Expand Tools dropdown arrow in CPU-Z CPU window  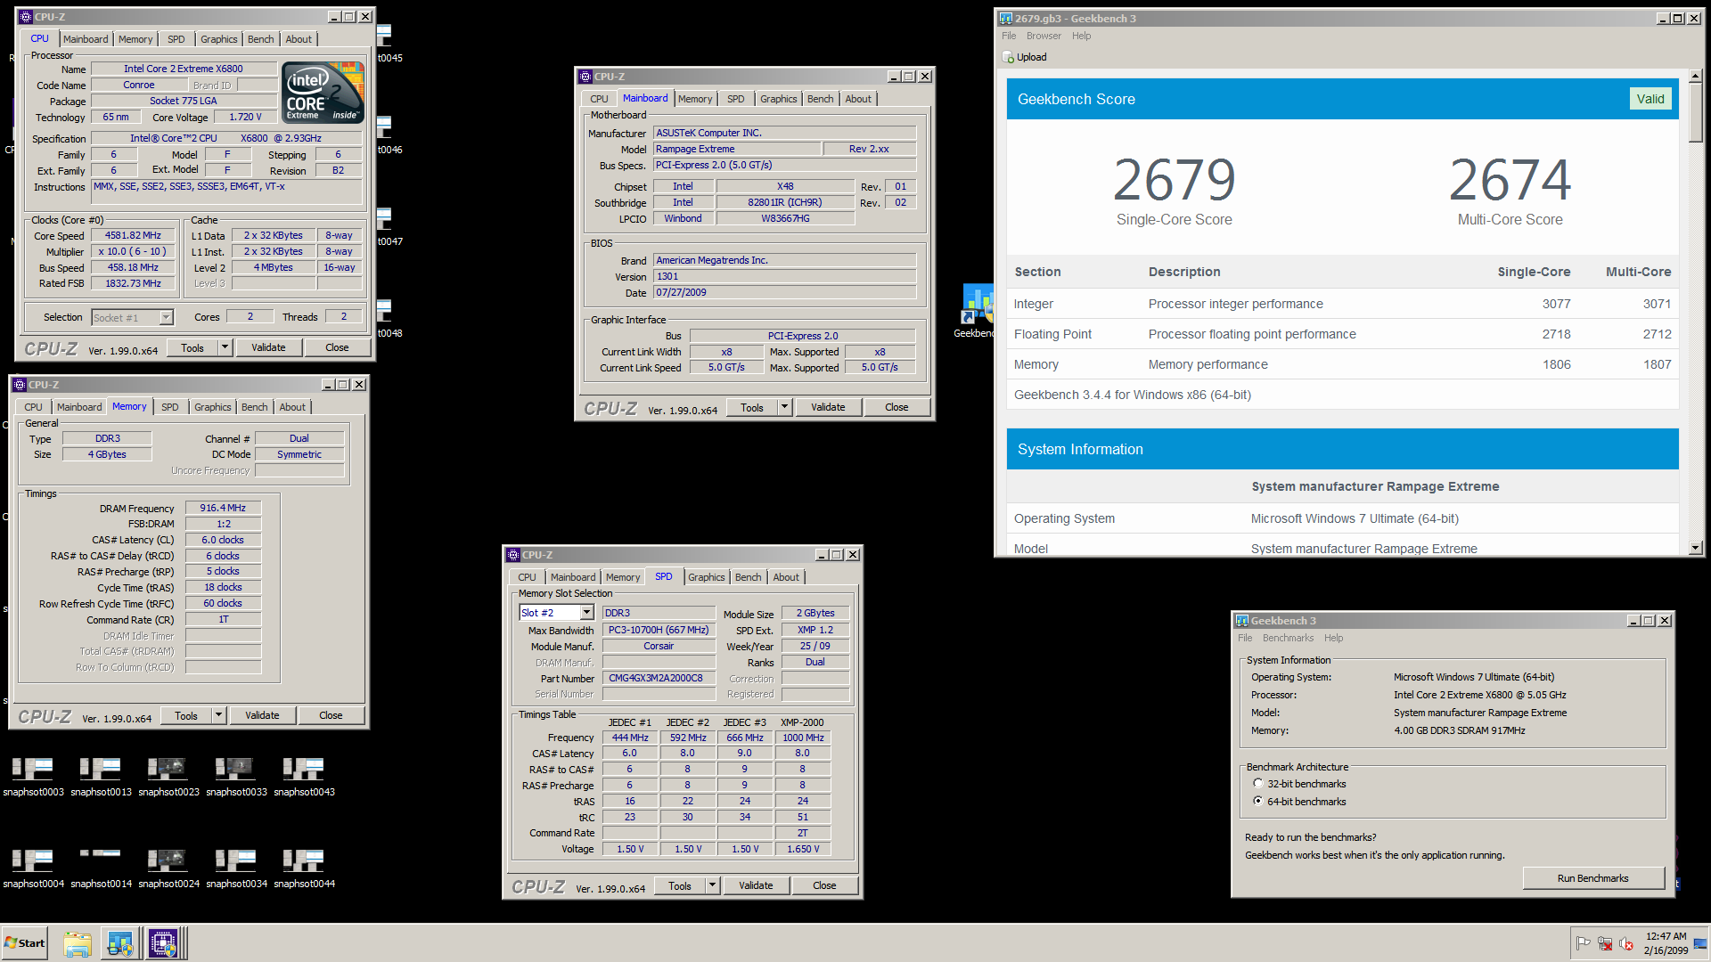[225, 347]
